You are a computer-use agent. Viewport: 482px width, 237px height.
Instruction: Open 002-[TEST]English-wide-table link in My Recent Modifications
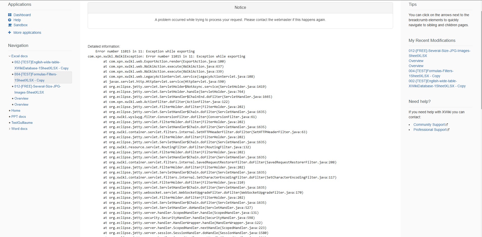coord(437,83)
